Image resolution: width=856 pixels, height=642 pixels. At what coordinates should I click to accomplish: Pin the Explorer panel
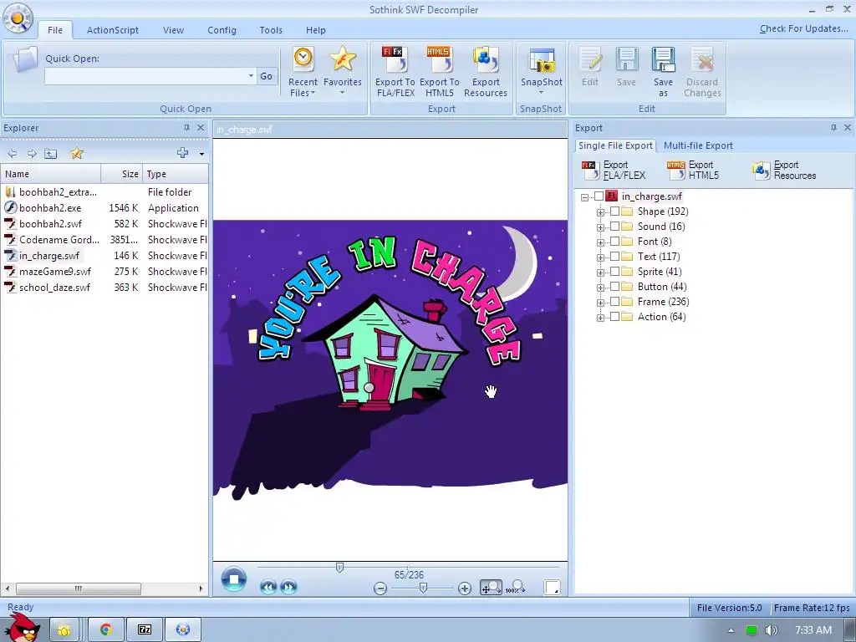click(186, 128)
